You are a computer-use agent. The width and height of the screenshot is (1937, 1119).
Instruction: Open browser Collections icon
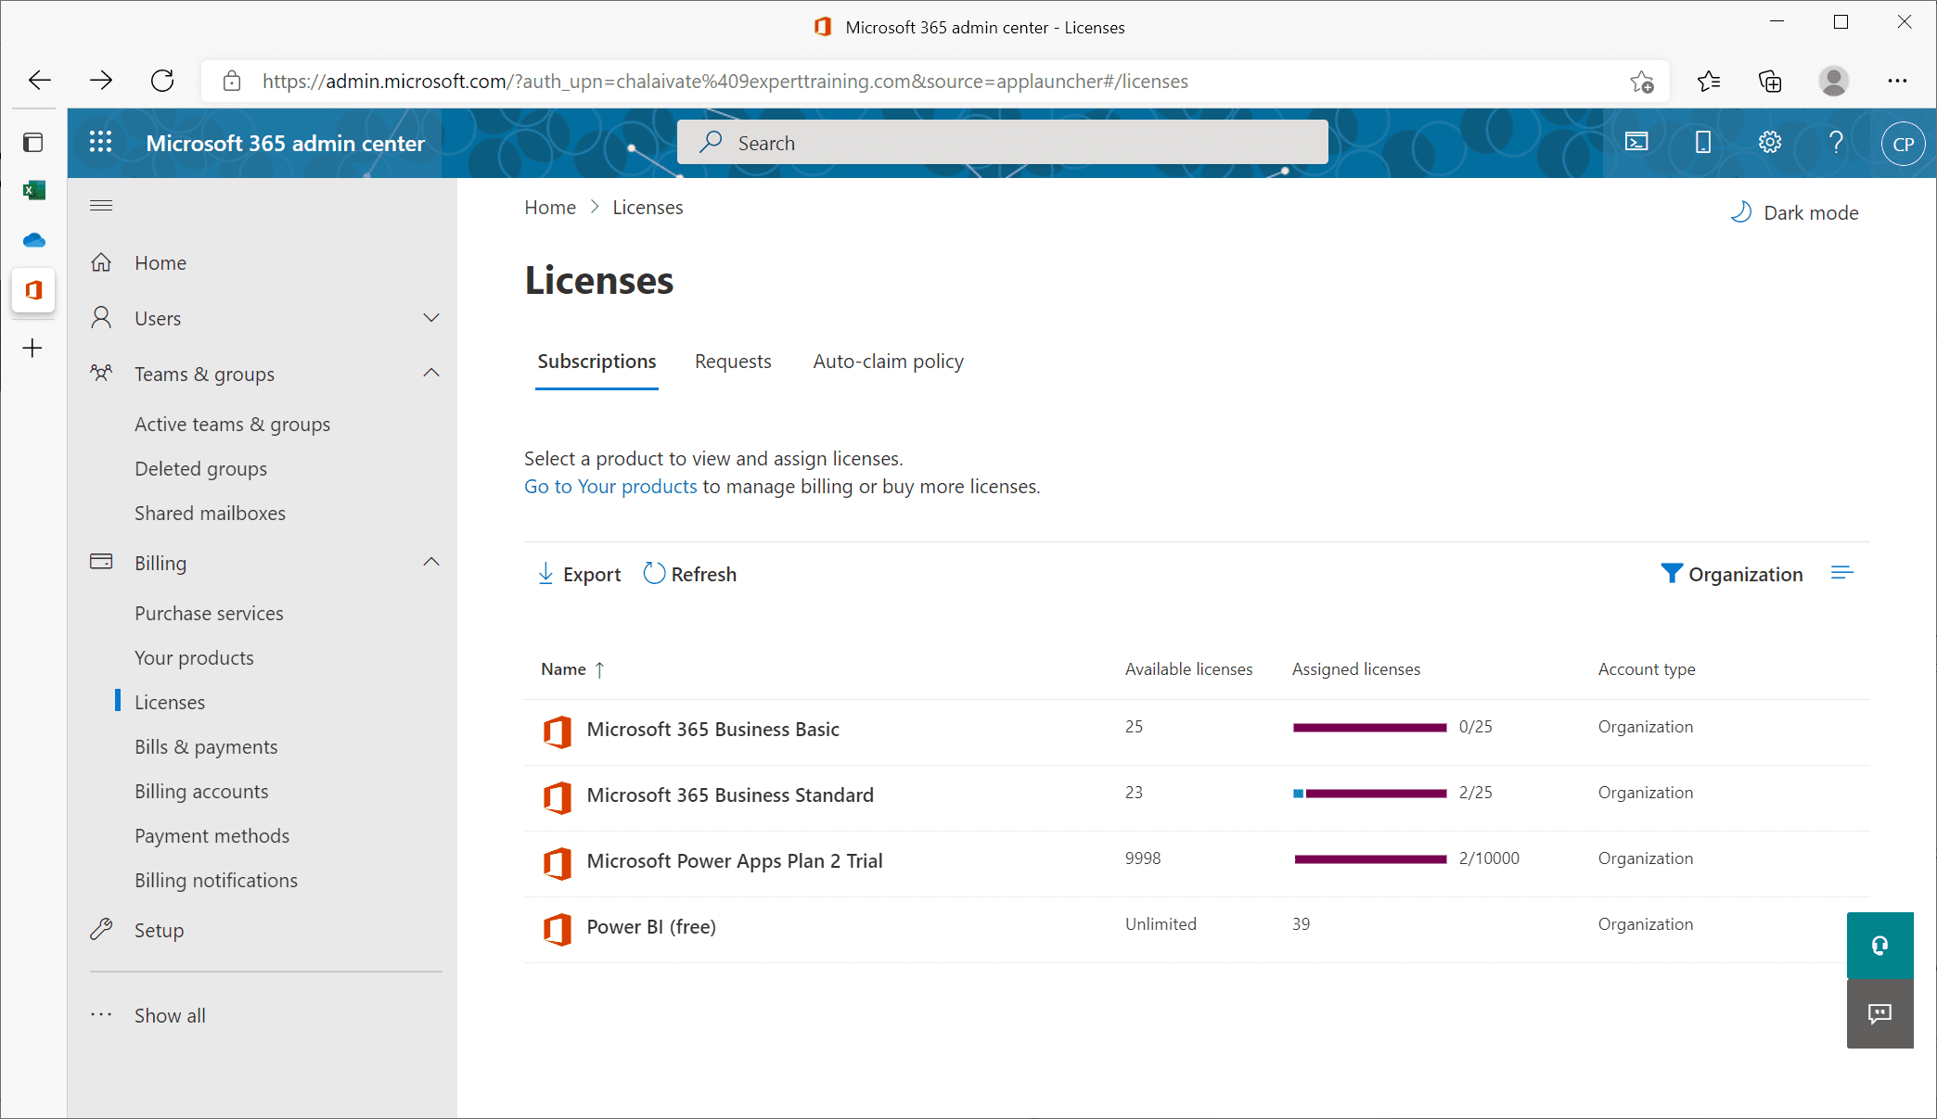1770,82
